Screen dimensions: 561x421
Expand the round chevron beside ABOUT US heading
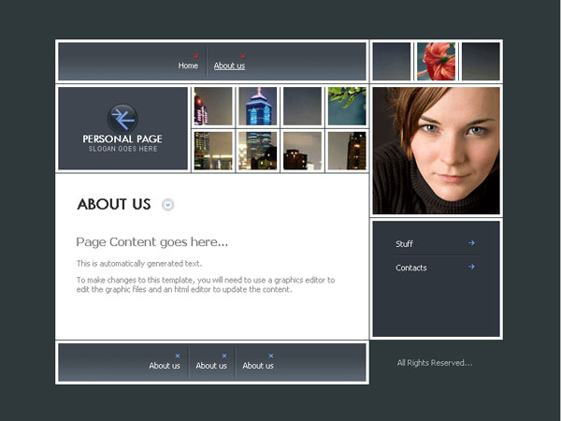click(x=167, y=205)
